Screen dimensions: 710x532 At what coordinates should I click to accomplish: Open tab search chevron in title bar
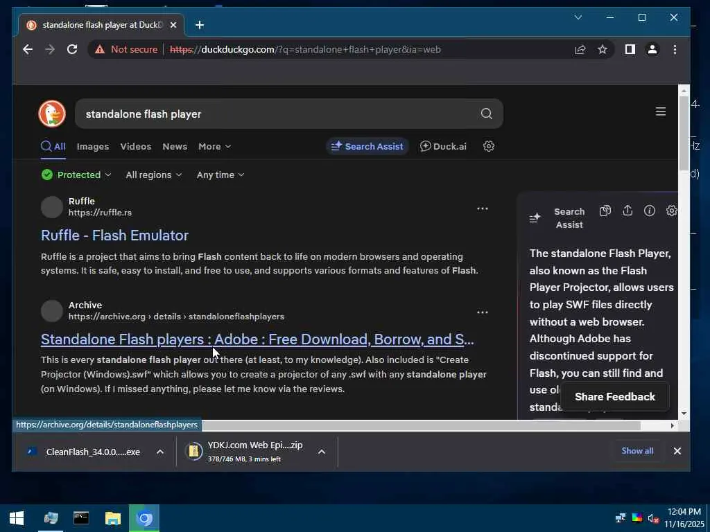pyautogui.click(x=578, y=17)
